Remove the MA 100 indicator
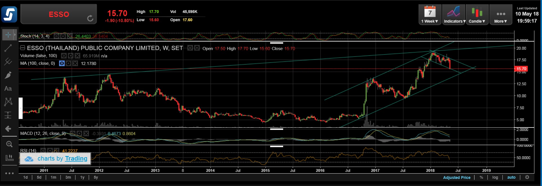Screen dimensions: 542x186 click(75, 63)
